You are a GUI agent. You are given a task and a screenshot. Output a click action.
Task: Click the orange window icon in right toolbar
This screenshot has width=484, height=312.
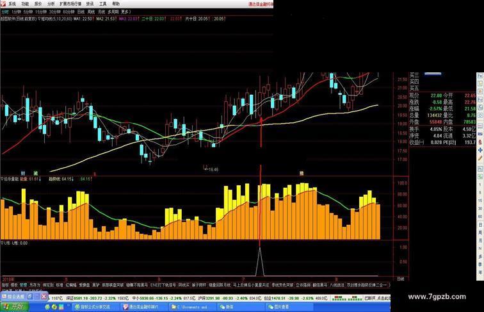[x=480, y=92]
